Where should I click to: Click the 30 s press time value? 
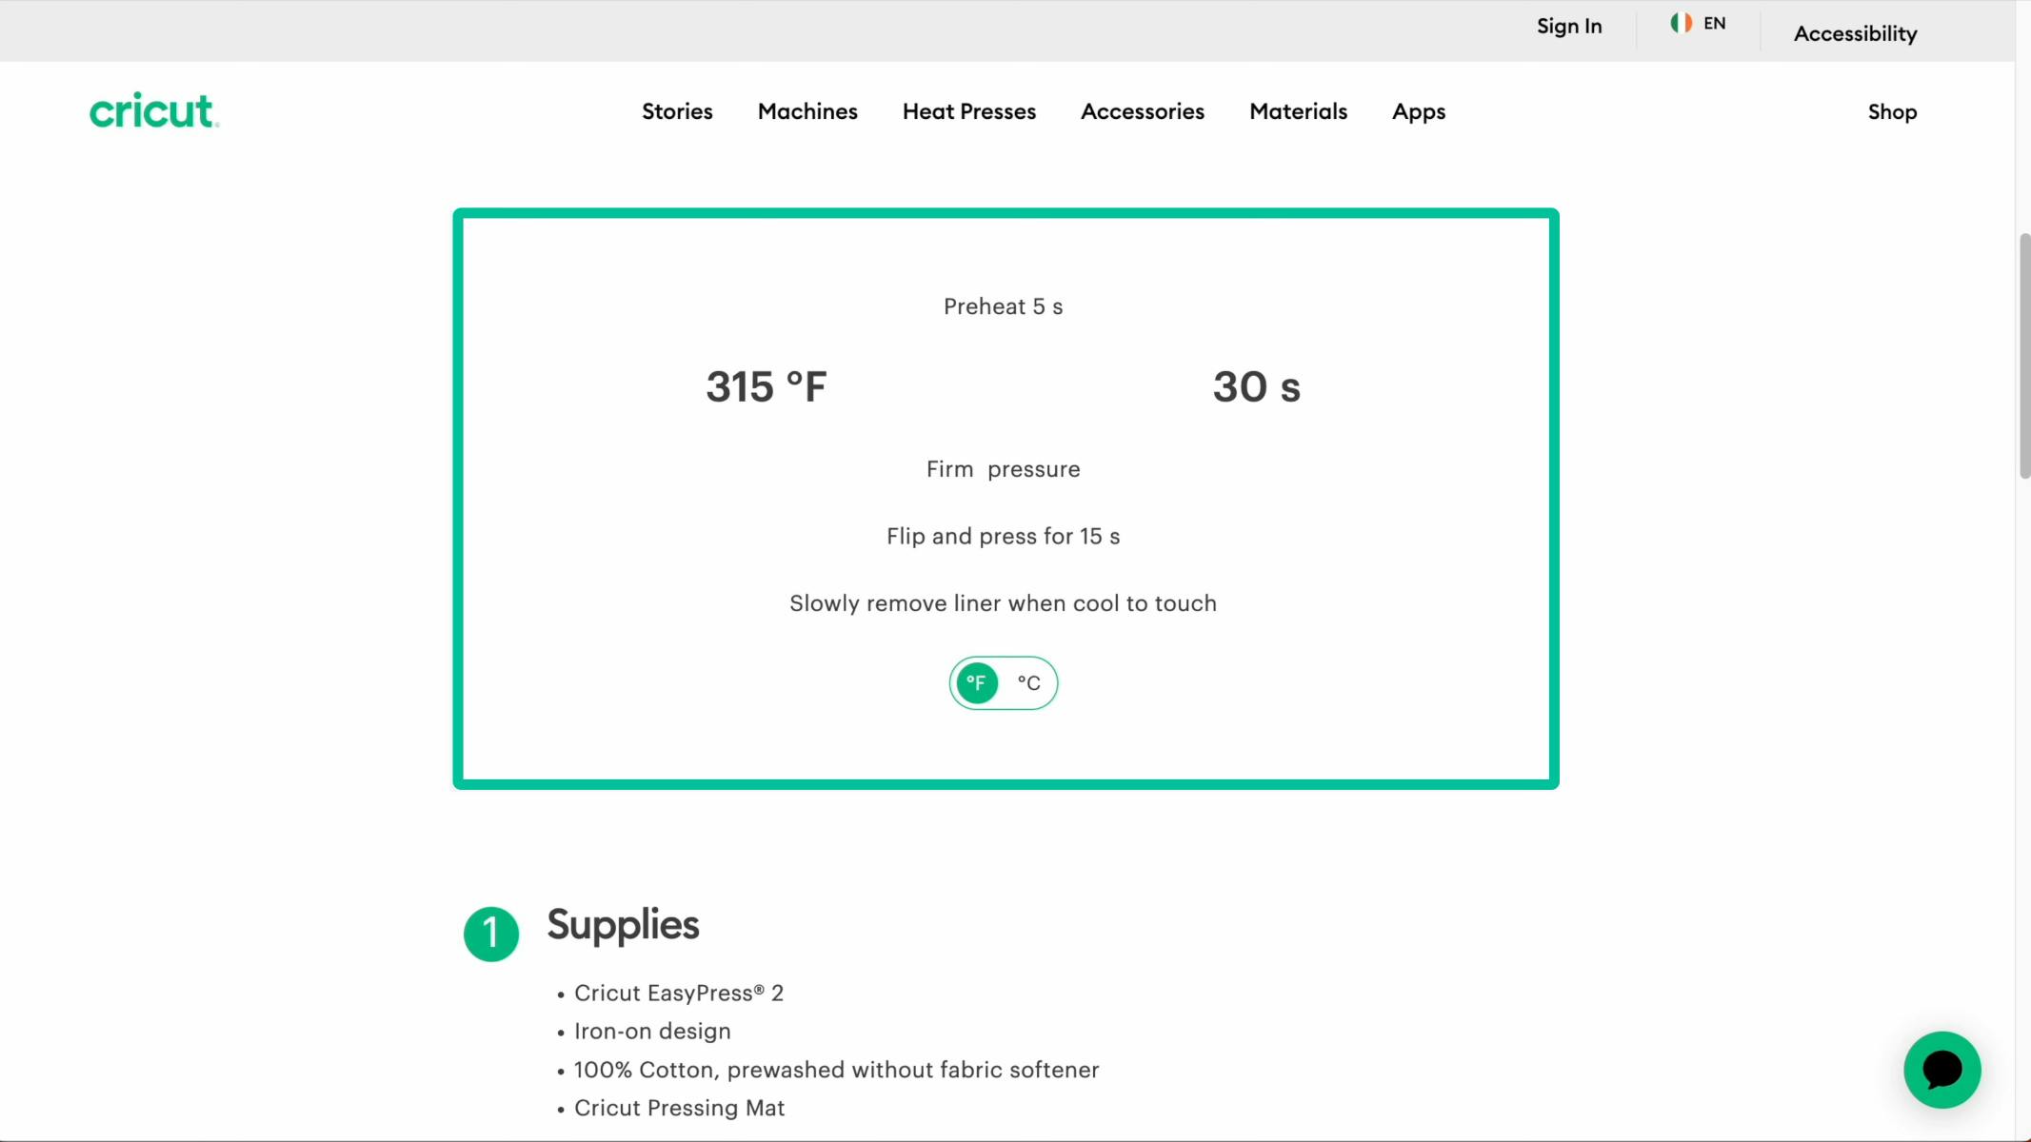1256,386
